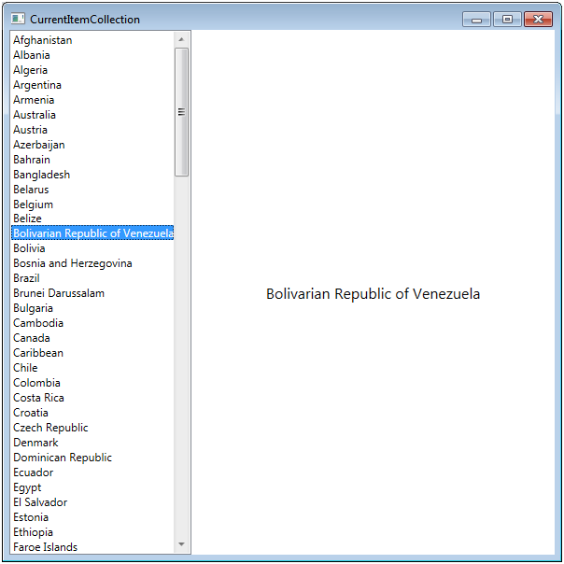Select Belarus in the list
Viewport: 564px width, 564px height.
coord(92,190)
